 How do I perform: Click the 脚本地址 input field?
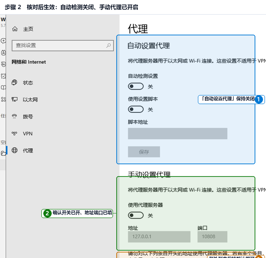[x=178, y=134]
